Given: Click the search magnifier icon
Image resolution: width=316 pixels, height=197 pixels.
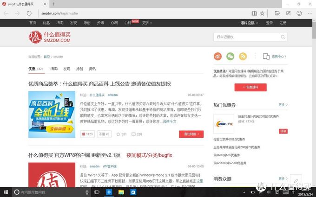Looking at the screenshot, I should click(283, 37).
